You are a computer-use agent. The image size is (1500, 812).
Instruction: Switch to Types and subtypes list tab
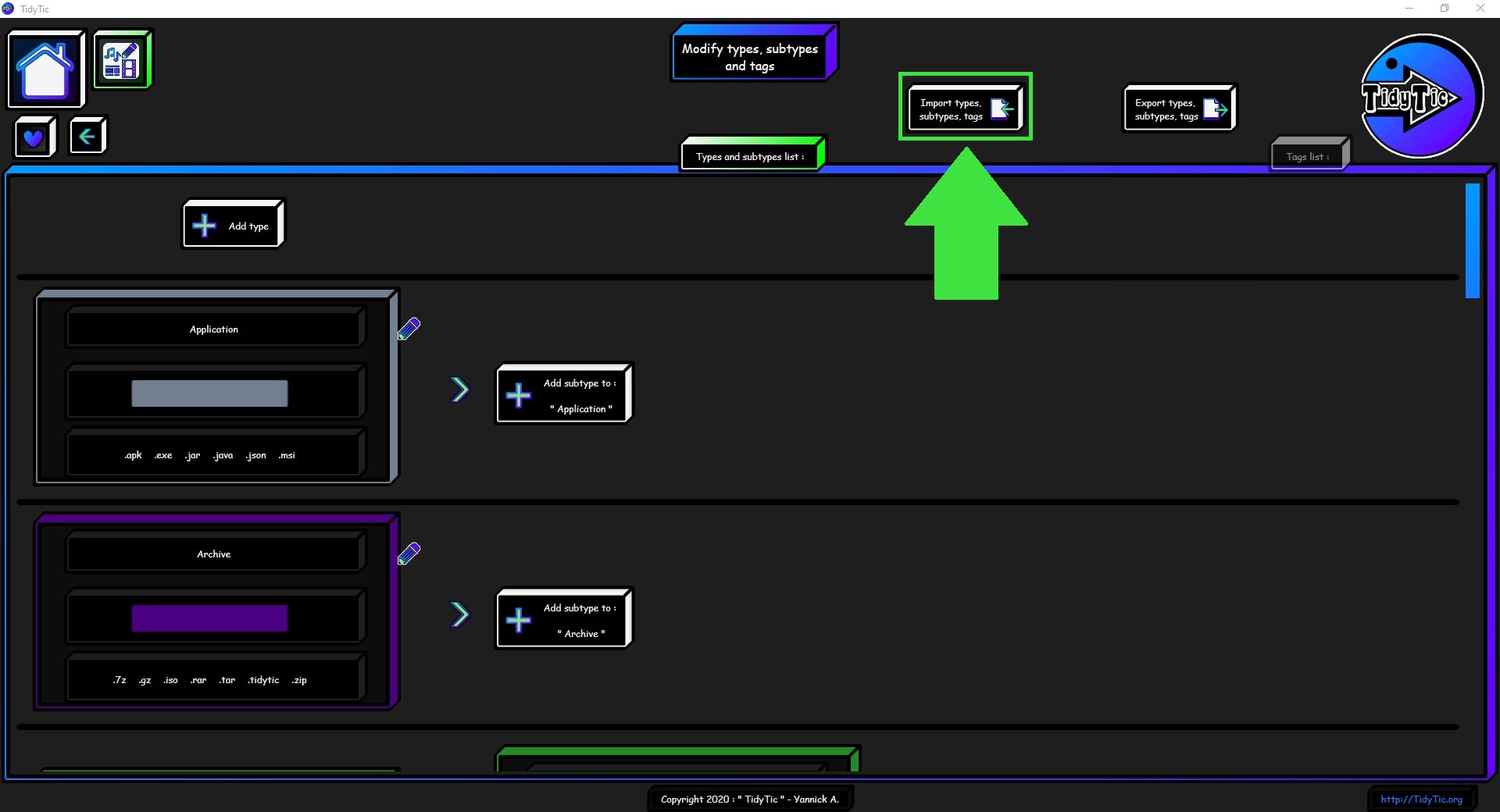coord(751,156)
